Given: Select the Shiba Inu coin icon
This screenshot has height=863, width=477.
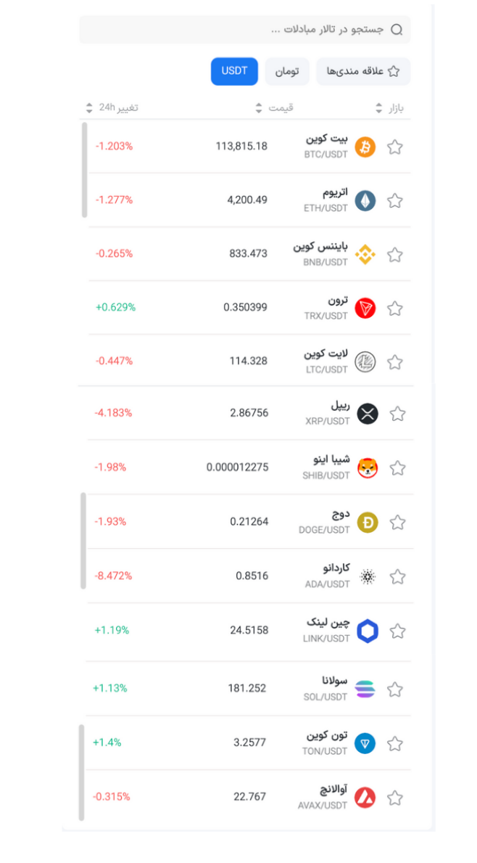Looking at the screenshot, I should click(x=365, y=467).
